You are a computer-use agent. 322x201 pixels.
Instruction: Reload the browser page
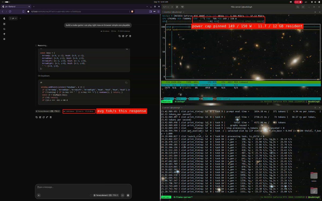click(10, 12)
